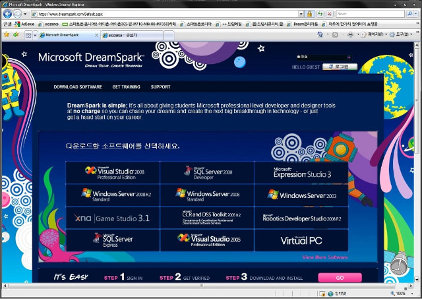Click the browser Forward arrow button

point(18,14)
